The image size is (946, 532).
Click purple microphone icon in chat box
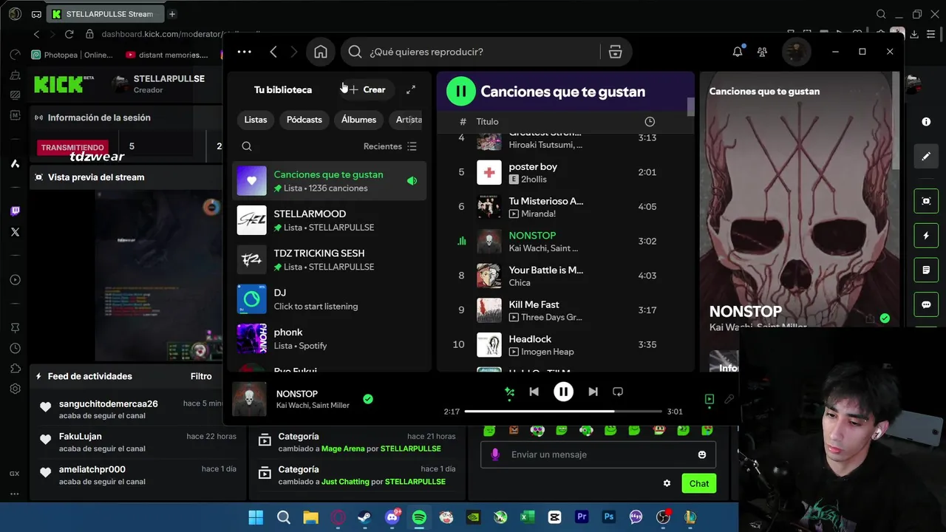[495, 454]
